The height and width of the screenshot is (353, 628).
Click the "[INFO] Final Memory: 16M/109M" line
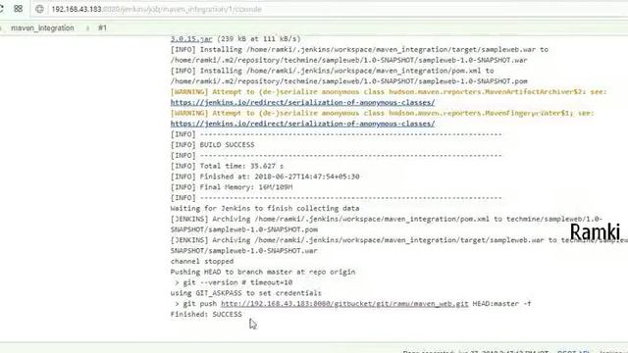tap(232, 187)
